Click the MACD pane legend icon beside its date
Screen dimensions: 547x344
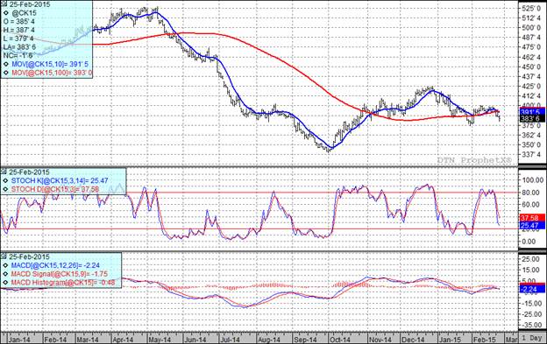click(x=4, y=256)
